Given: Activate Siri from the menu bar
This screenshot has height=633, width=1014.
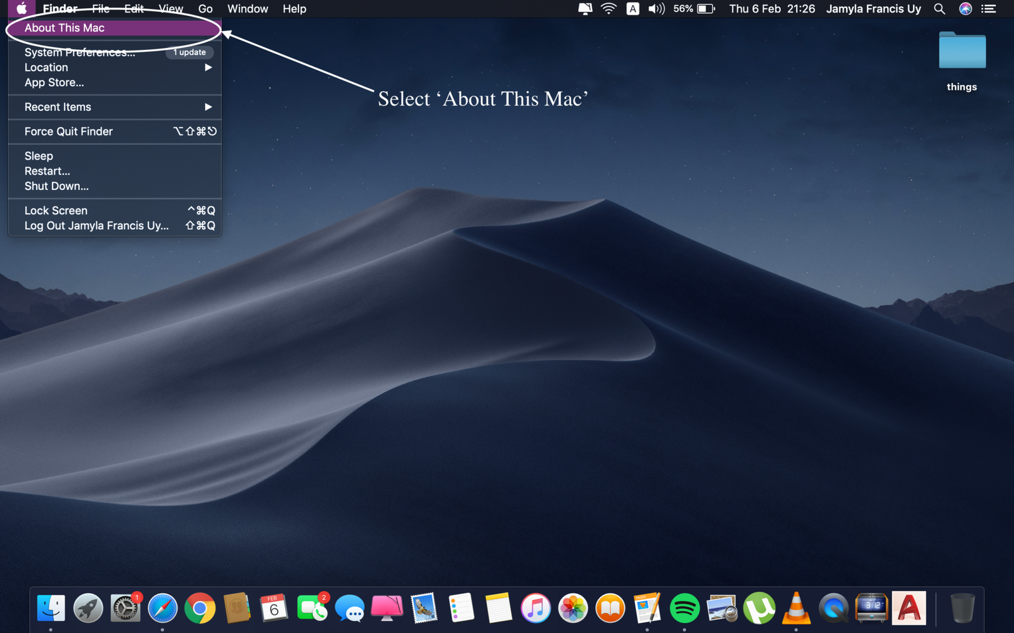Looking at the screenshot, I should click(965, 9).
